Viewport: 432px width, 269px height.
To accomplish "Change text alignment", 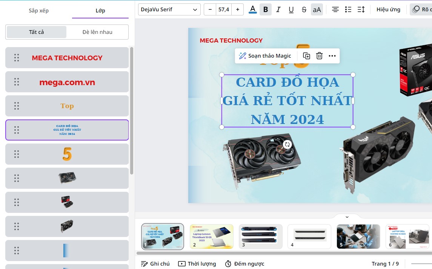I will [x=335, y=10].
